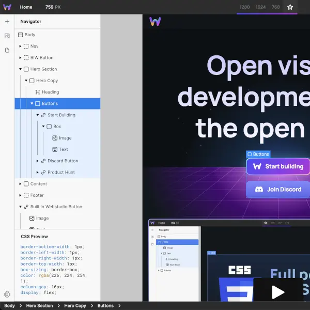This screenshot has height=310, width=310.
Task: Collapse the Buttons tree item
Action: tap(32, 104)
